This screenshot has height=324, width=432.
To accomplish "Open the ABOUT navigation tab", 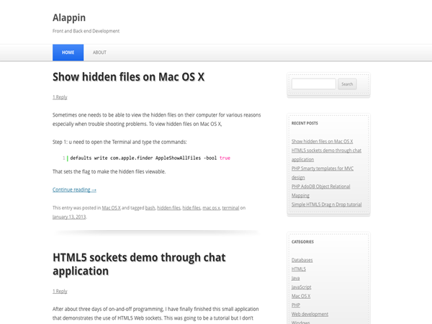I will (x=99, y=53).
